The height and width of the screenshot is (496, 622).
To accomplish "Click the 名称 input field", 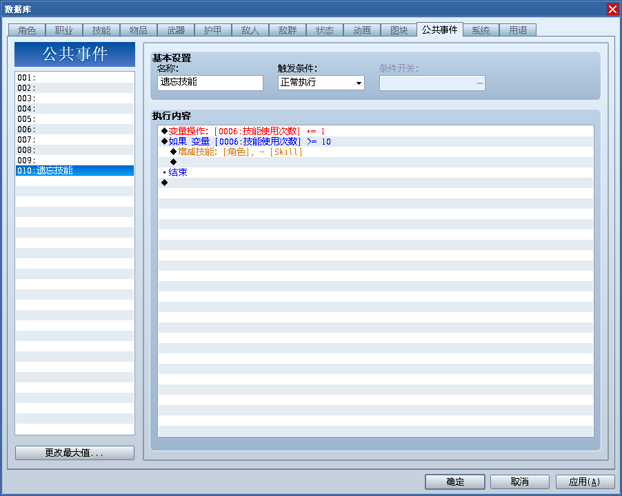I will (x=210, y=83).
